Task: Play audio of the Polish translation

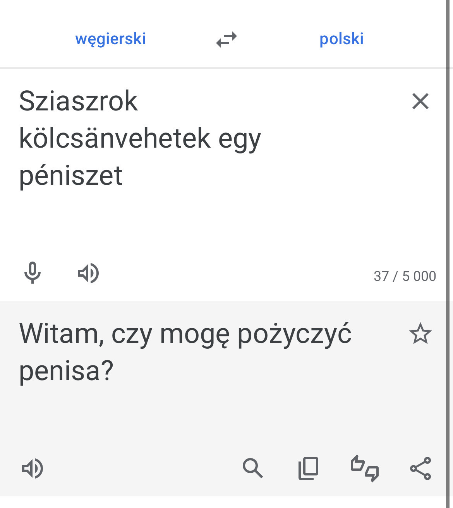Action: tap(33, 468)
